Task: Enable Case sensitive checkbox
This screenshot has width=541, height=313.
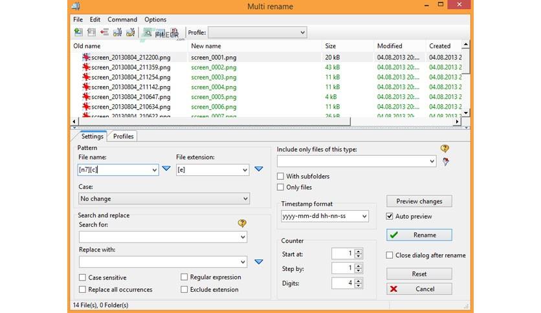Action: (82, 277)
